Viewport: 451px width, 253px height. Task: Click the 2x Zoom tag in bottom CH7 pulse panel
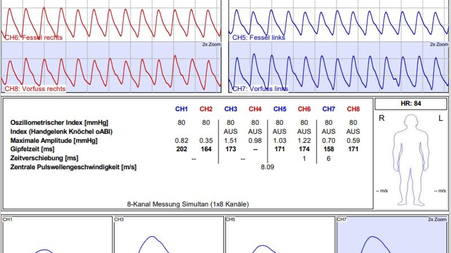[x=437, y=219]
